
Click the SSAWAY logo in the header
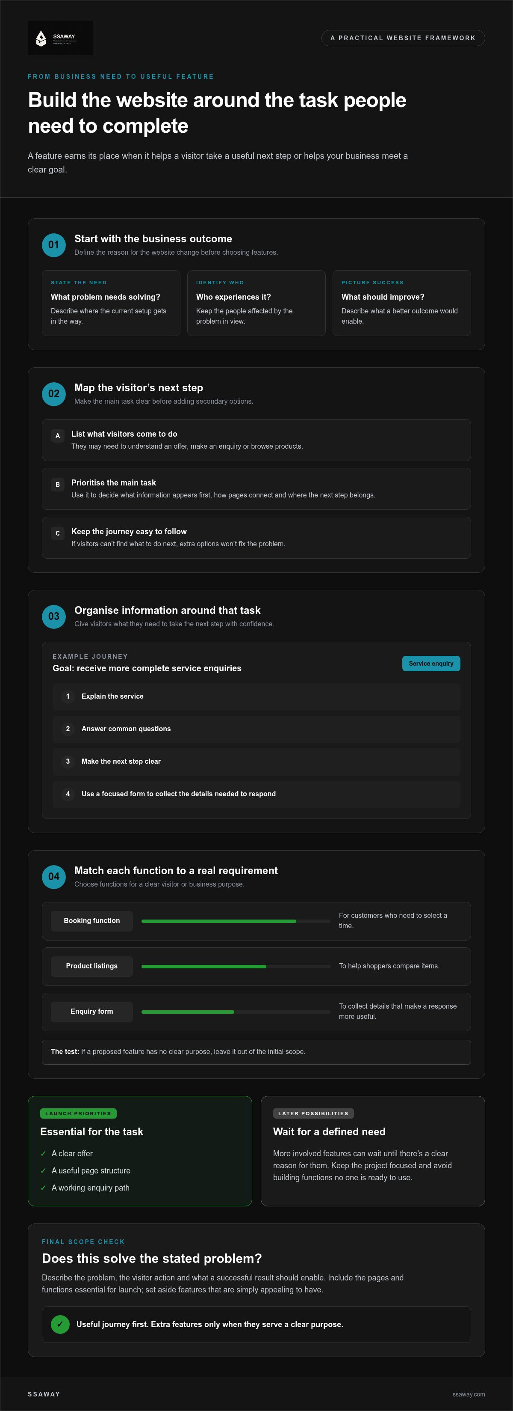(60, 38)
